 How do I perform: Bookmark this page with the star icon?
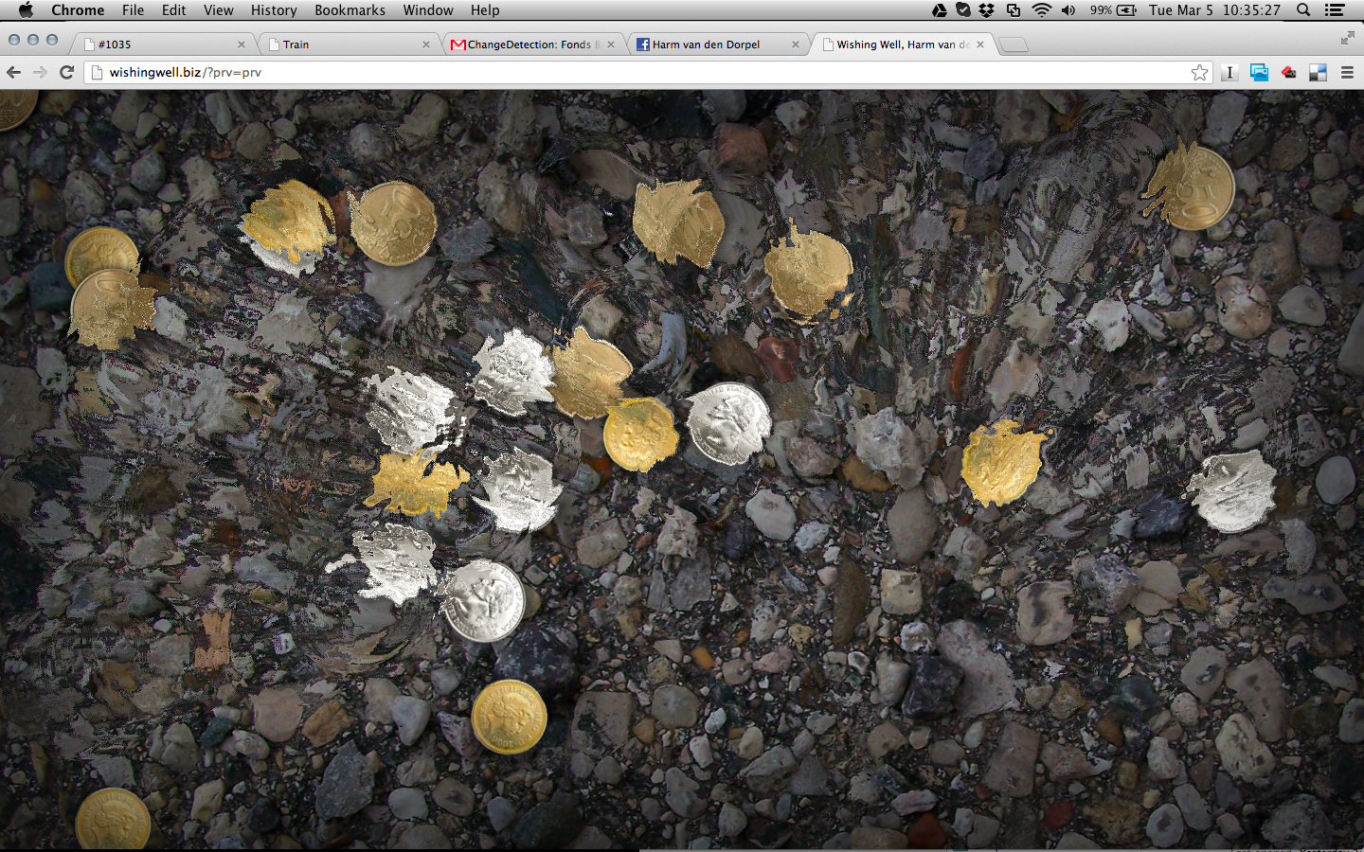(x=1199, y=73)
